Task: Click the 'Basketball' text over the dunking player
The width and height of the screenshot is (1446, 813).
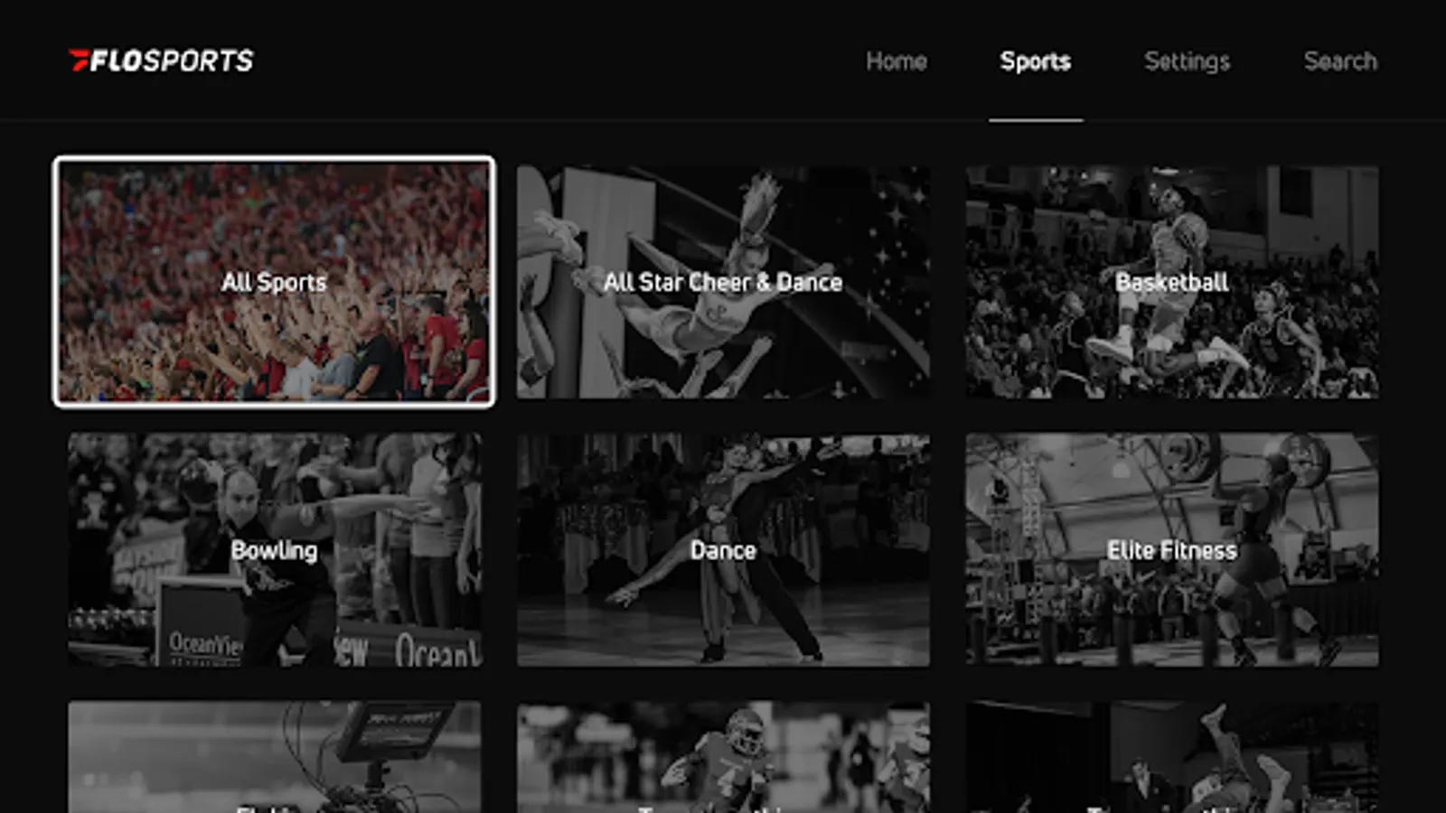Action: 1172,282
